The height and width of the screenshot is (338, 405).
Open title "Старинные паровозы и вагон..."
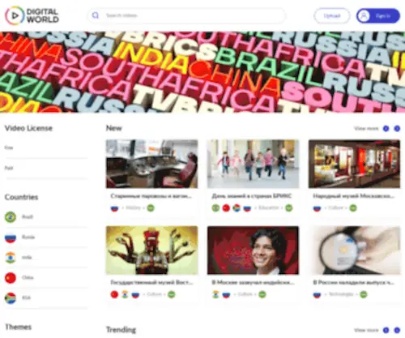coord(151,196)
